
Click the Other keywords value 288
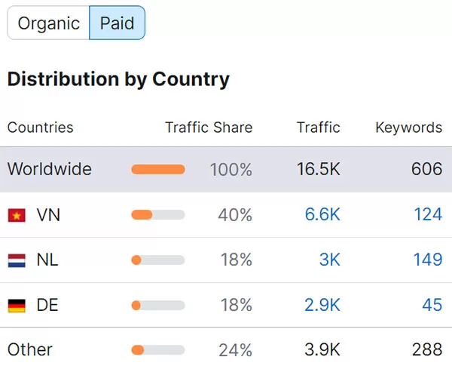[427, 350]
